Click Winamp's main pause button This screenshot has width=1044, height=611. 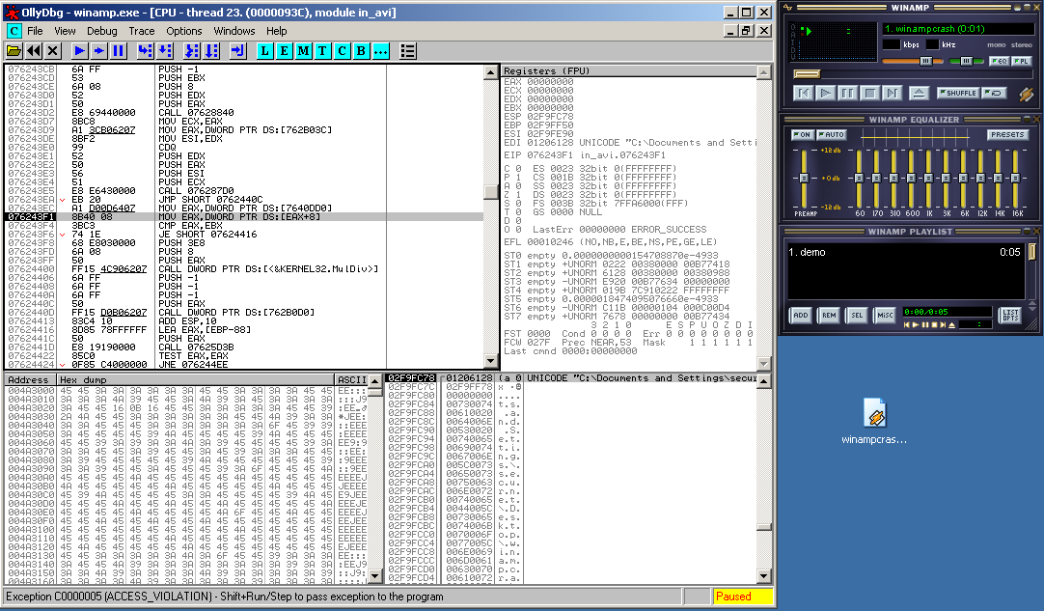pyautogui.click(x=847, y=94)
